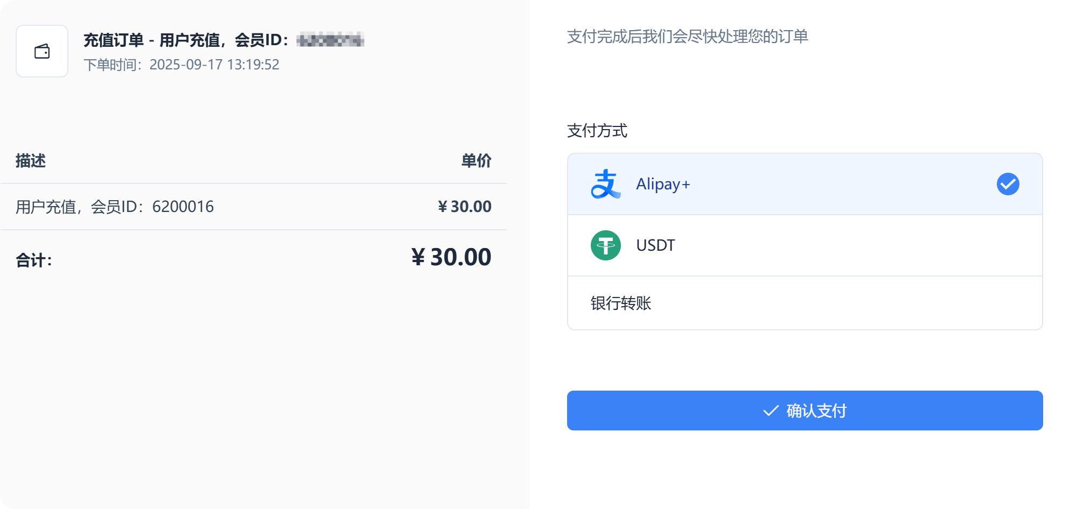Screen dimensions: 1076x509
Task: Click the Alipay logo icon
Action: click(x=605, y=184)
